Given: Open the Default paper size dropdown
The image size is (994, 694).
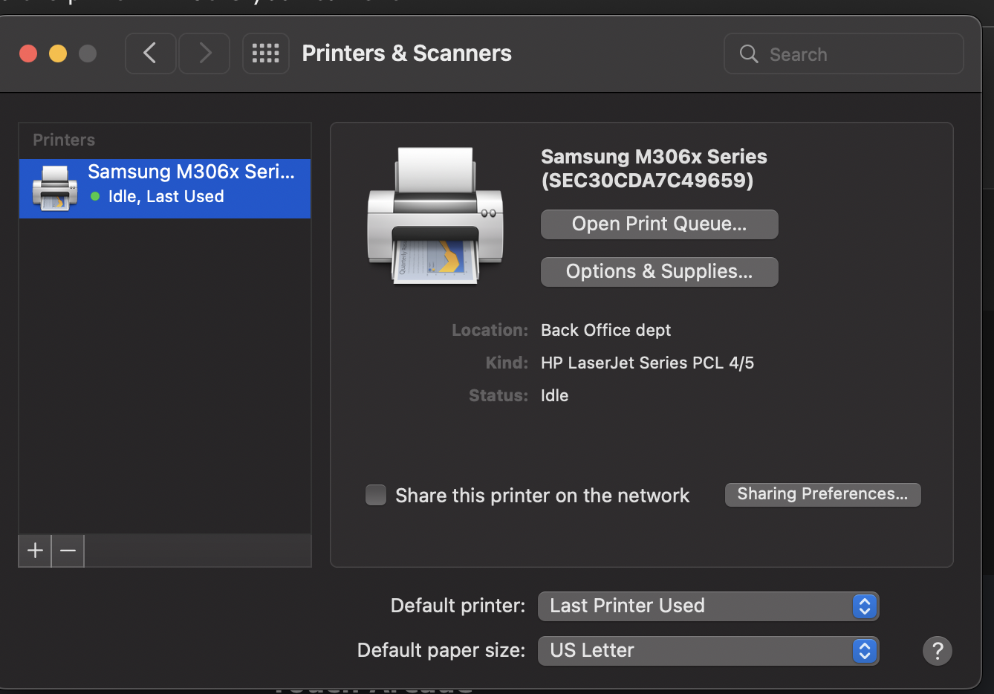Looking at the screenshot, I should pos(708,651).
